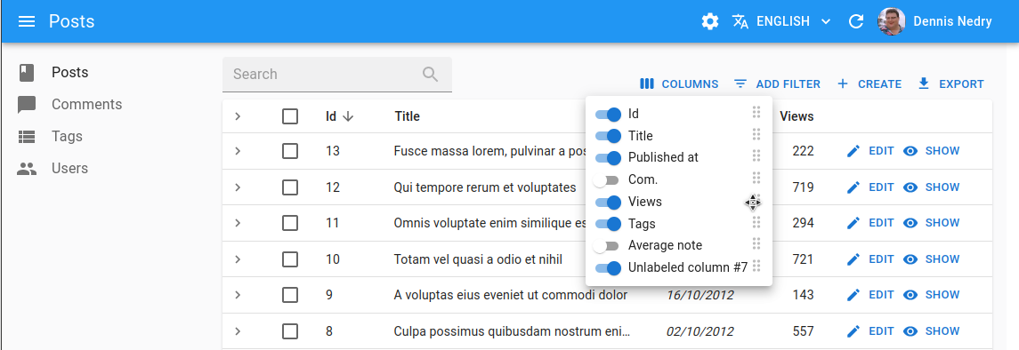The width and height of the screenshot is (1019, 350).
Task: Click the EXPORT button
Action: pyautogui.click(x=950, y=84)
